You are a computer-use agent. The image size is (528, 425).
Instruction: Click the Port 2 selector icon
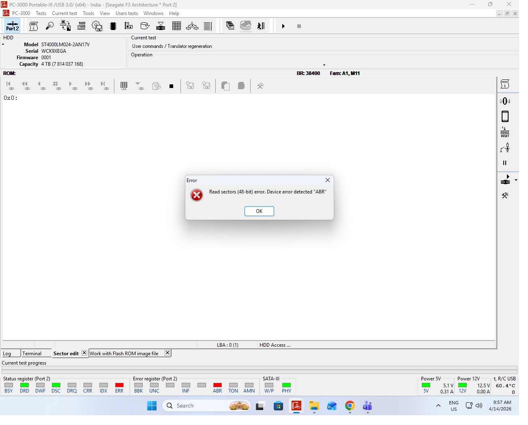[x=12, y=26]
